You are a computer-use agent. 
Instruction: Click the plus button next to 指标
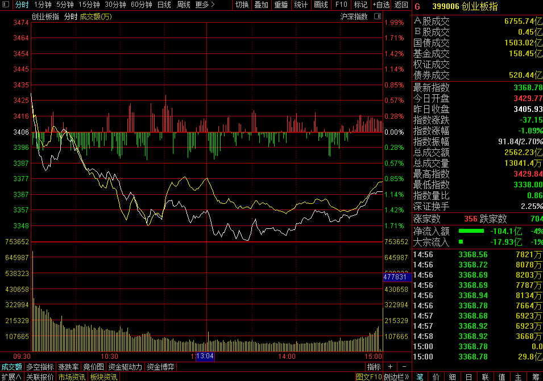point(390,367)
